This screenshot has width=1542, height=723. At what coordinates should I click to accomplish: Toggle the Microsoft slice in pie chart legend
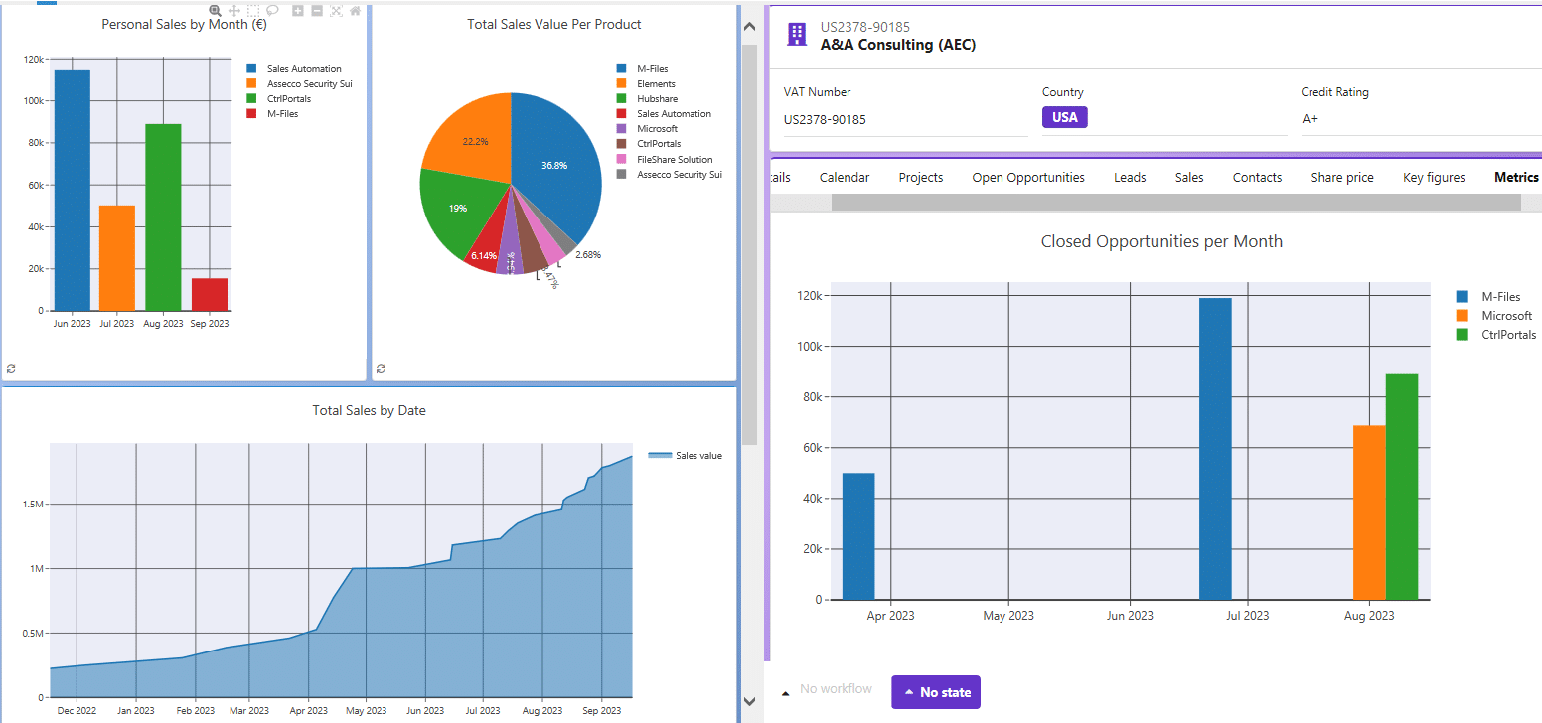pyautogui.click(x=659, y=128)
